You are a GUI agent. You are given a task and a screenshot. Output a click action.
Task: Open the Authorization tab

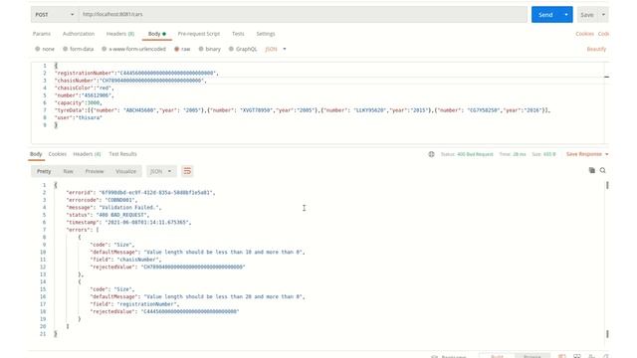79,34
